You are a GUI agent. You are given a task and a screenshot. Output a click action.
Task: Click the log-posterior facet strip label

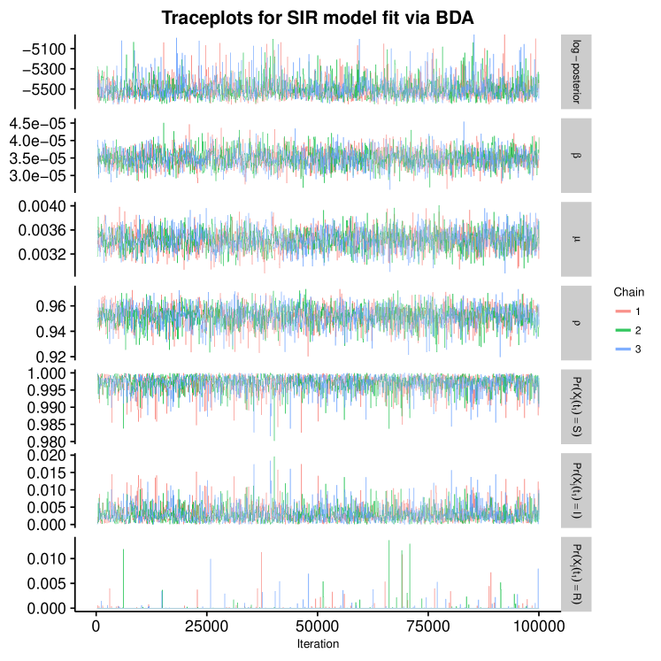coord(576,72)
